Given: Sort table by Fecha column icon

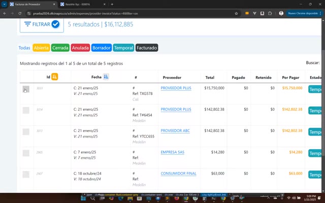Looking at the screenshot, I should click(106, 77).
